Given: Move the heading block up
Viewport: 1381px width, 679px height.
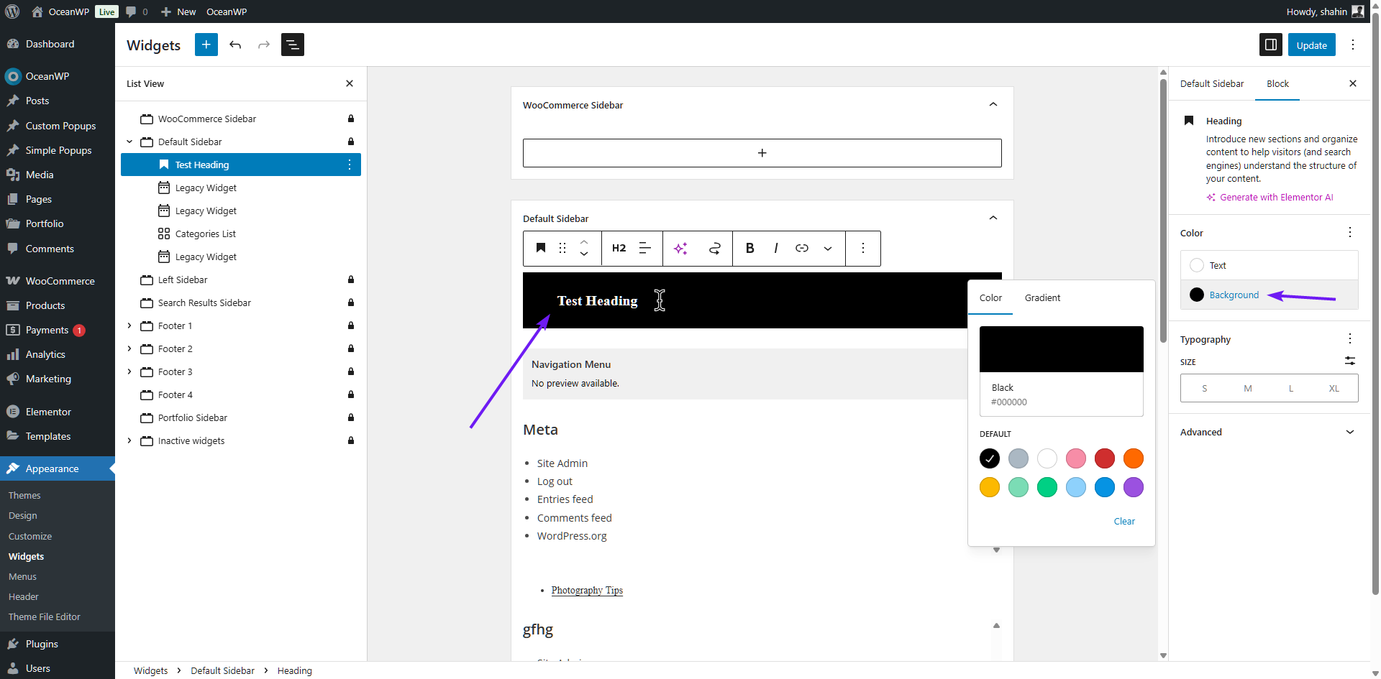Looking at the screenshot, I should (584, 241).
